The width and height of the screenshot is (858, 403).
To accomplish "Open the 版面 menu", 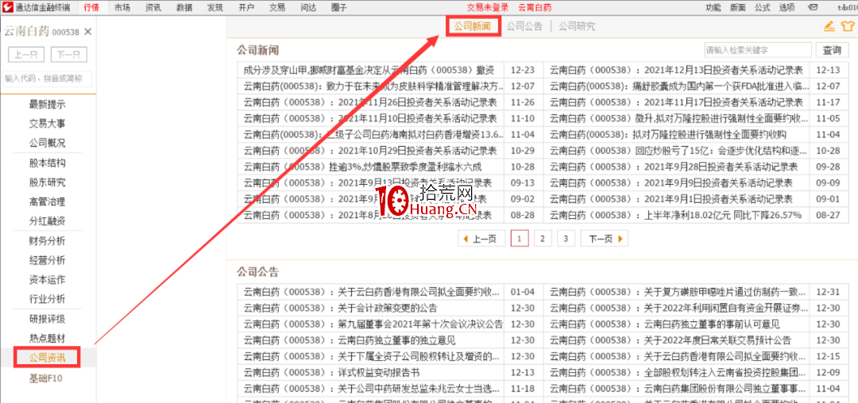I will tap(737, 8).
